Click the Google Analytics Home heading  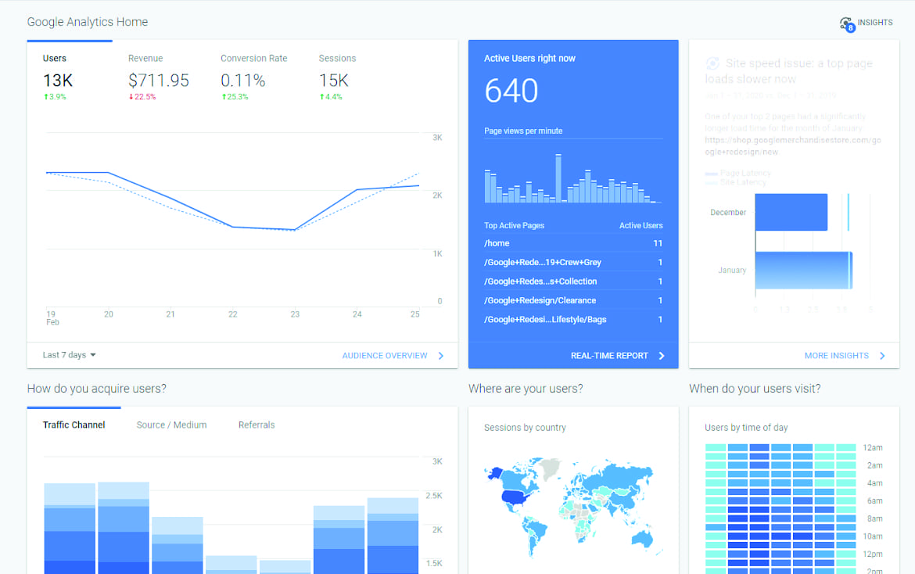pos(88,22)
